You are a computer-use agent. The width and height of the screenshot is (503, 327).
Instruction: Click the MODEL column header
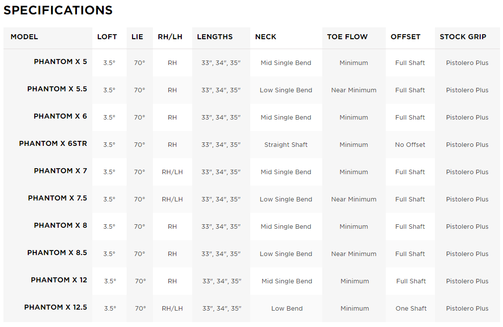[x=24, y=37]
